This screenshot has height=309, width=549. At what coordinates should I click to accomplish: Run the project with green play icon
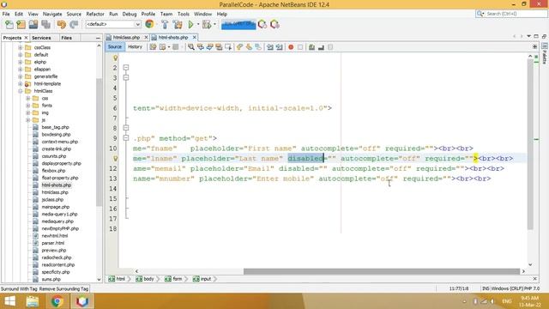click(190, 25)
